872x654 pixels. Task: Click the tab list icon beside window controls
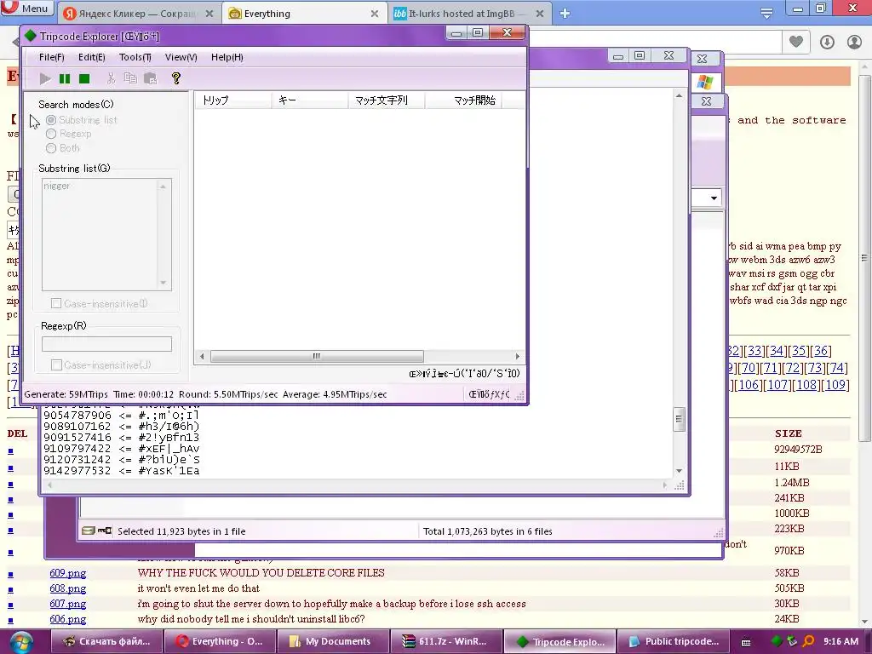click(x=766, y=13)
